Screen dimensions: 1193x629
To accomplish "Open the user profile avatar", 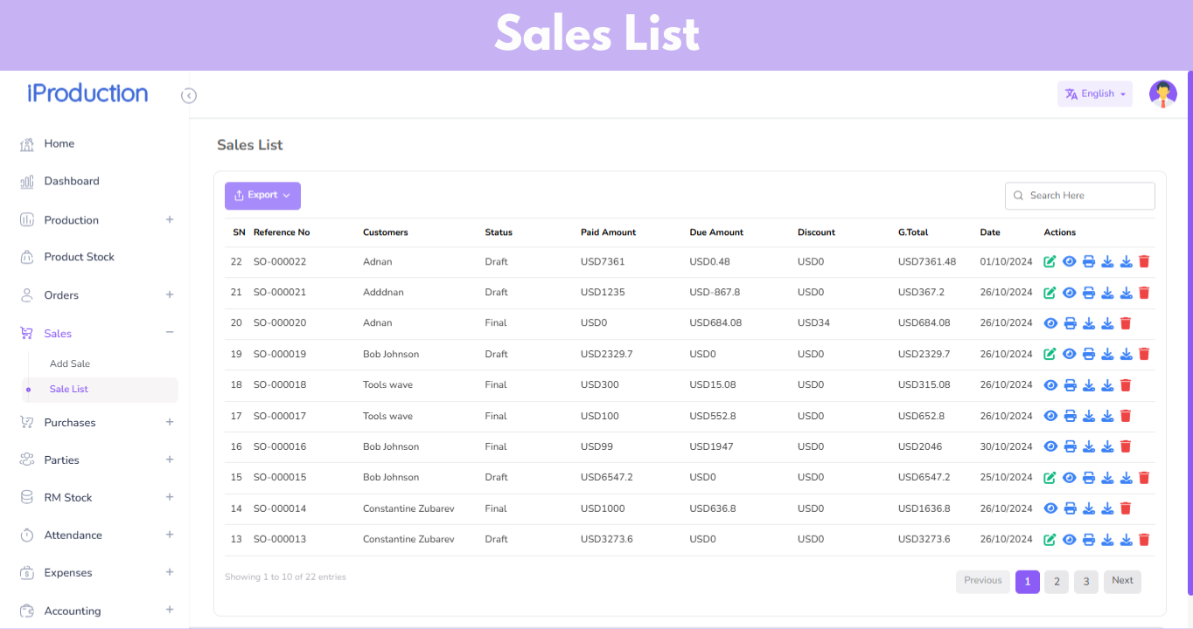I will 1162,94.
